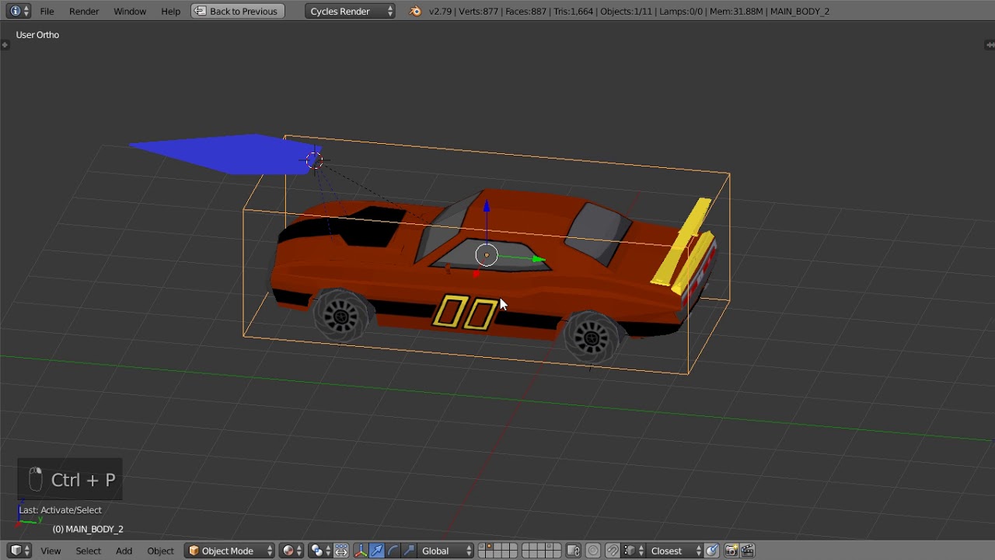Toggle the 3D manipulator widget
The image size is (995, 560).
(x=361, y=551)
